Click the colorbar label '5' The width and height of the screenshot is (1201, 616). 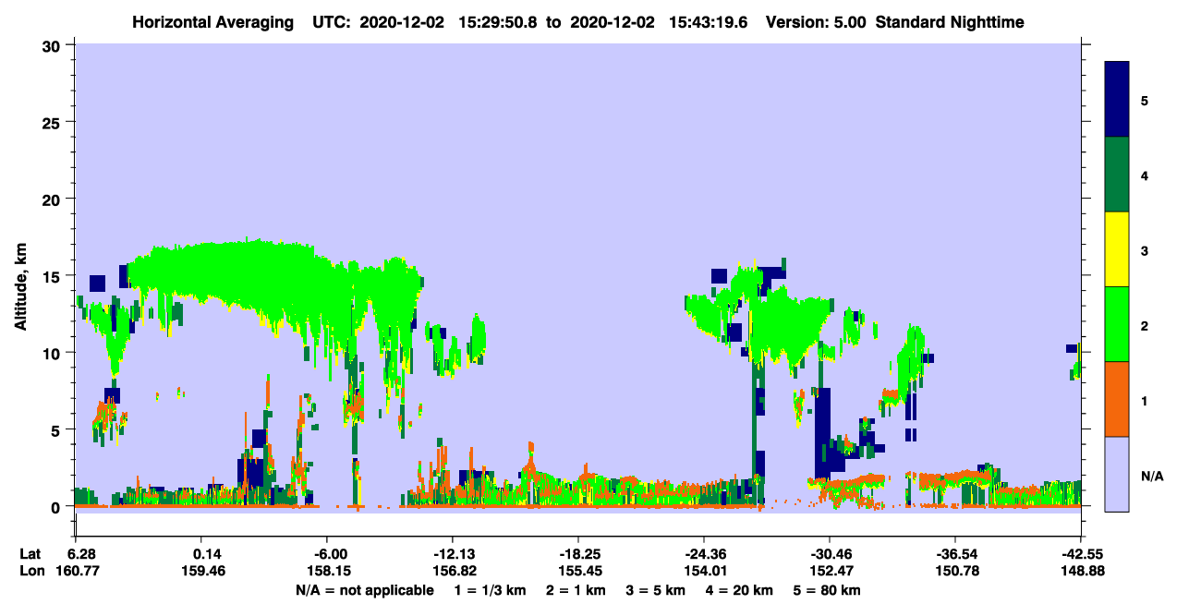click(1145, 101)
